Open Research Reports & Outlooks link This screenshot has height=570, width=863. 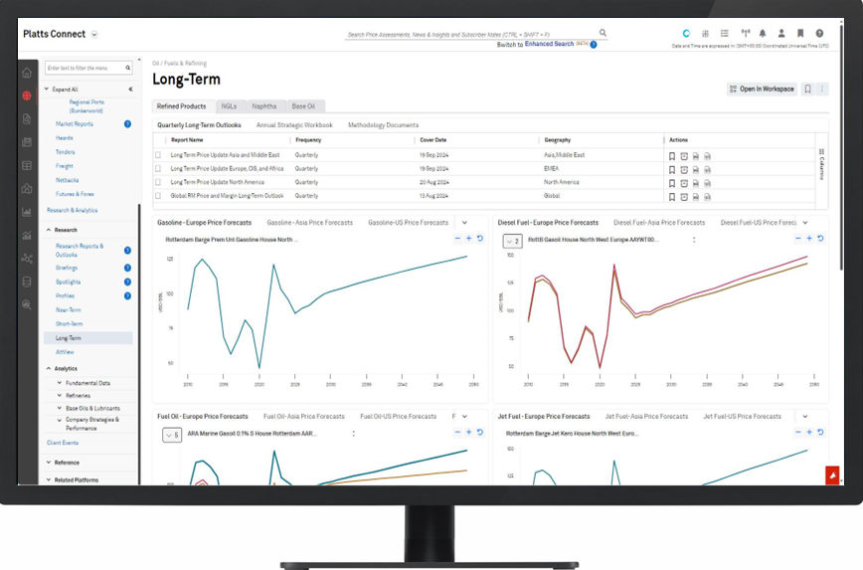[x=80, y=250]
